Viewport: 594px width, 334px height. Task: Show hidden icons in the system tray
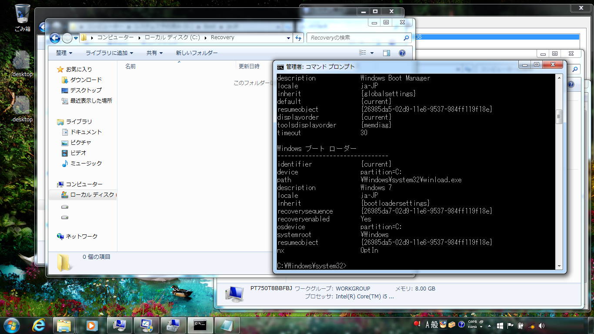(490, 325)
